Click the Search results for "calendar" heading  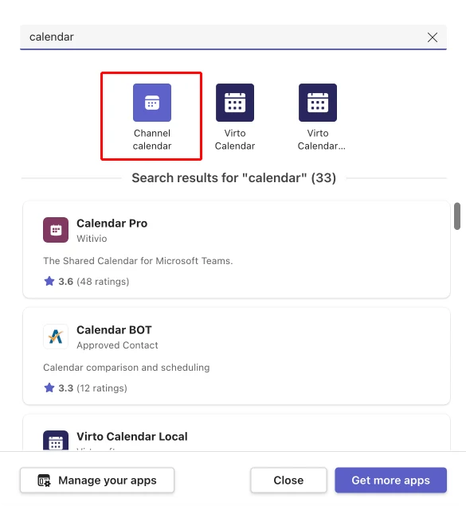coord(234,177)
